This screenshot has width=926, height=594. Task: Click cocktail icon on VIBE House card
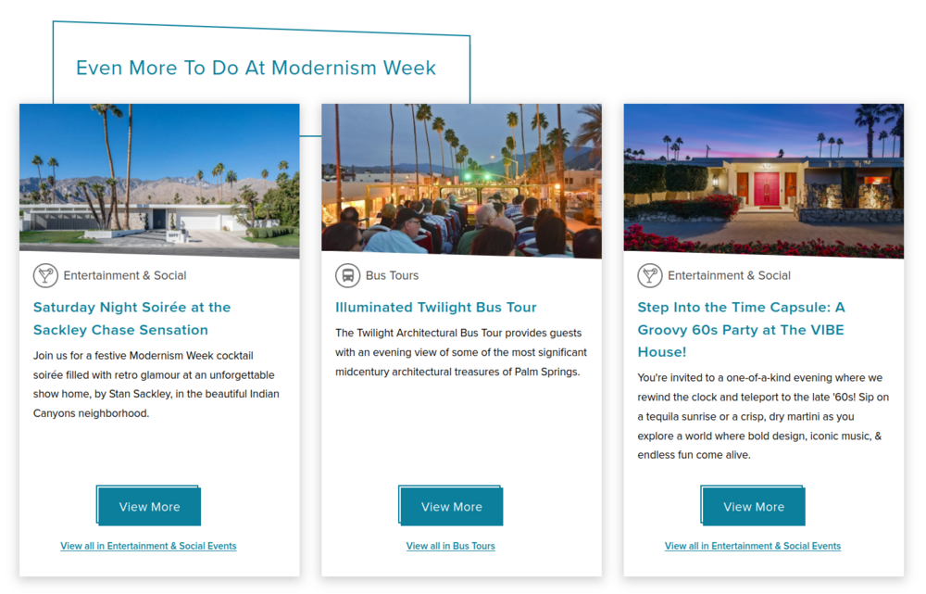point(650,275)
